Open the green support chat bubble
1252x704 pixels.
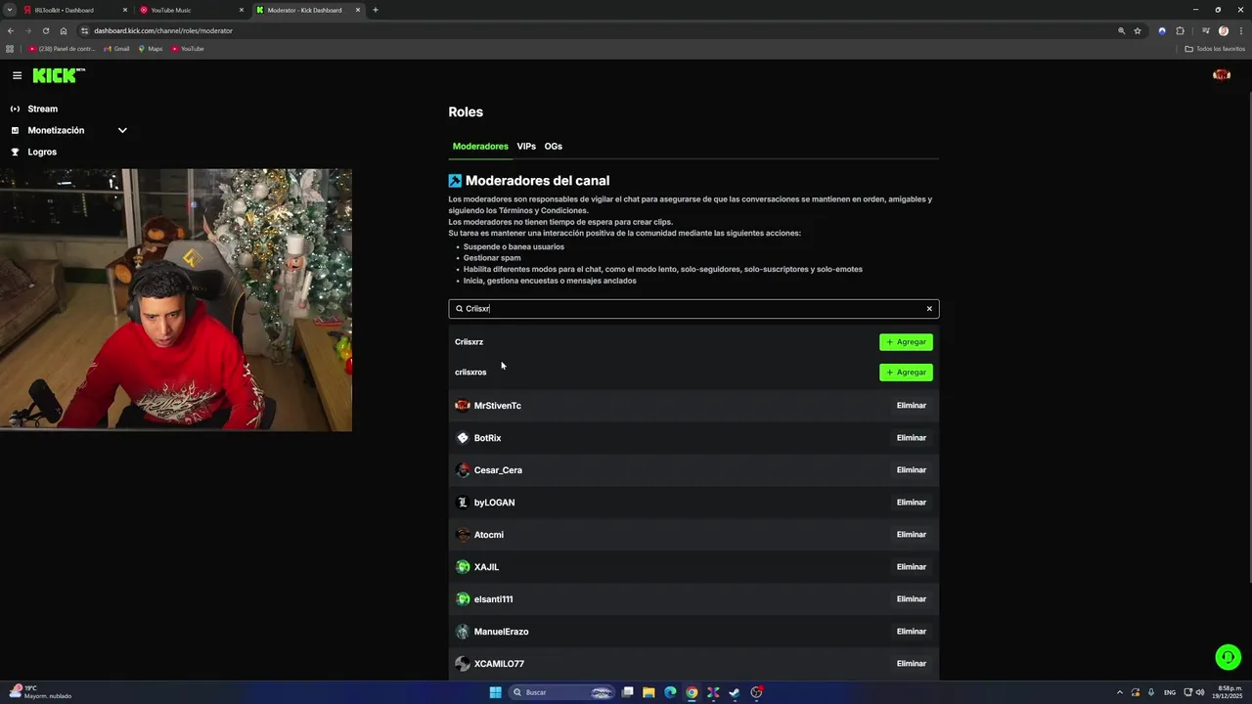click(1228, 657)
